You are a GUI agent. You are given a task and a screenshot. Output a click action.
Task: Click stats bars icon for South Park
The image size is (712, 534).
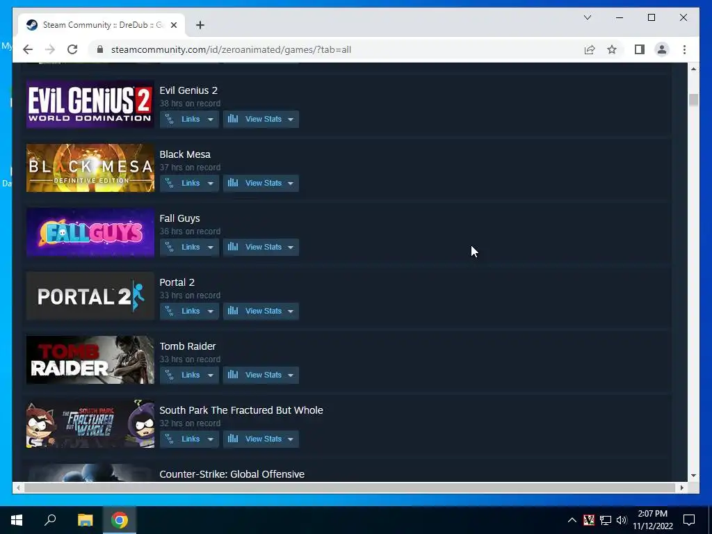(x=233, y=439)
